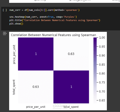The height and width of the screenshot is (112, 120).
Task: Click the vertical price_per_unit axis label
Action: pos(14,54)
